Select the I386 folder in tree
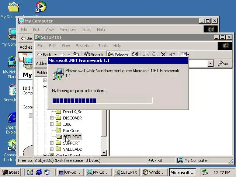 coord(67,124)
